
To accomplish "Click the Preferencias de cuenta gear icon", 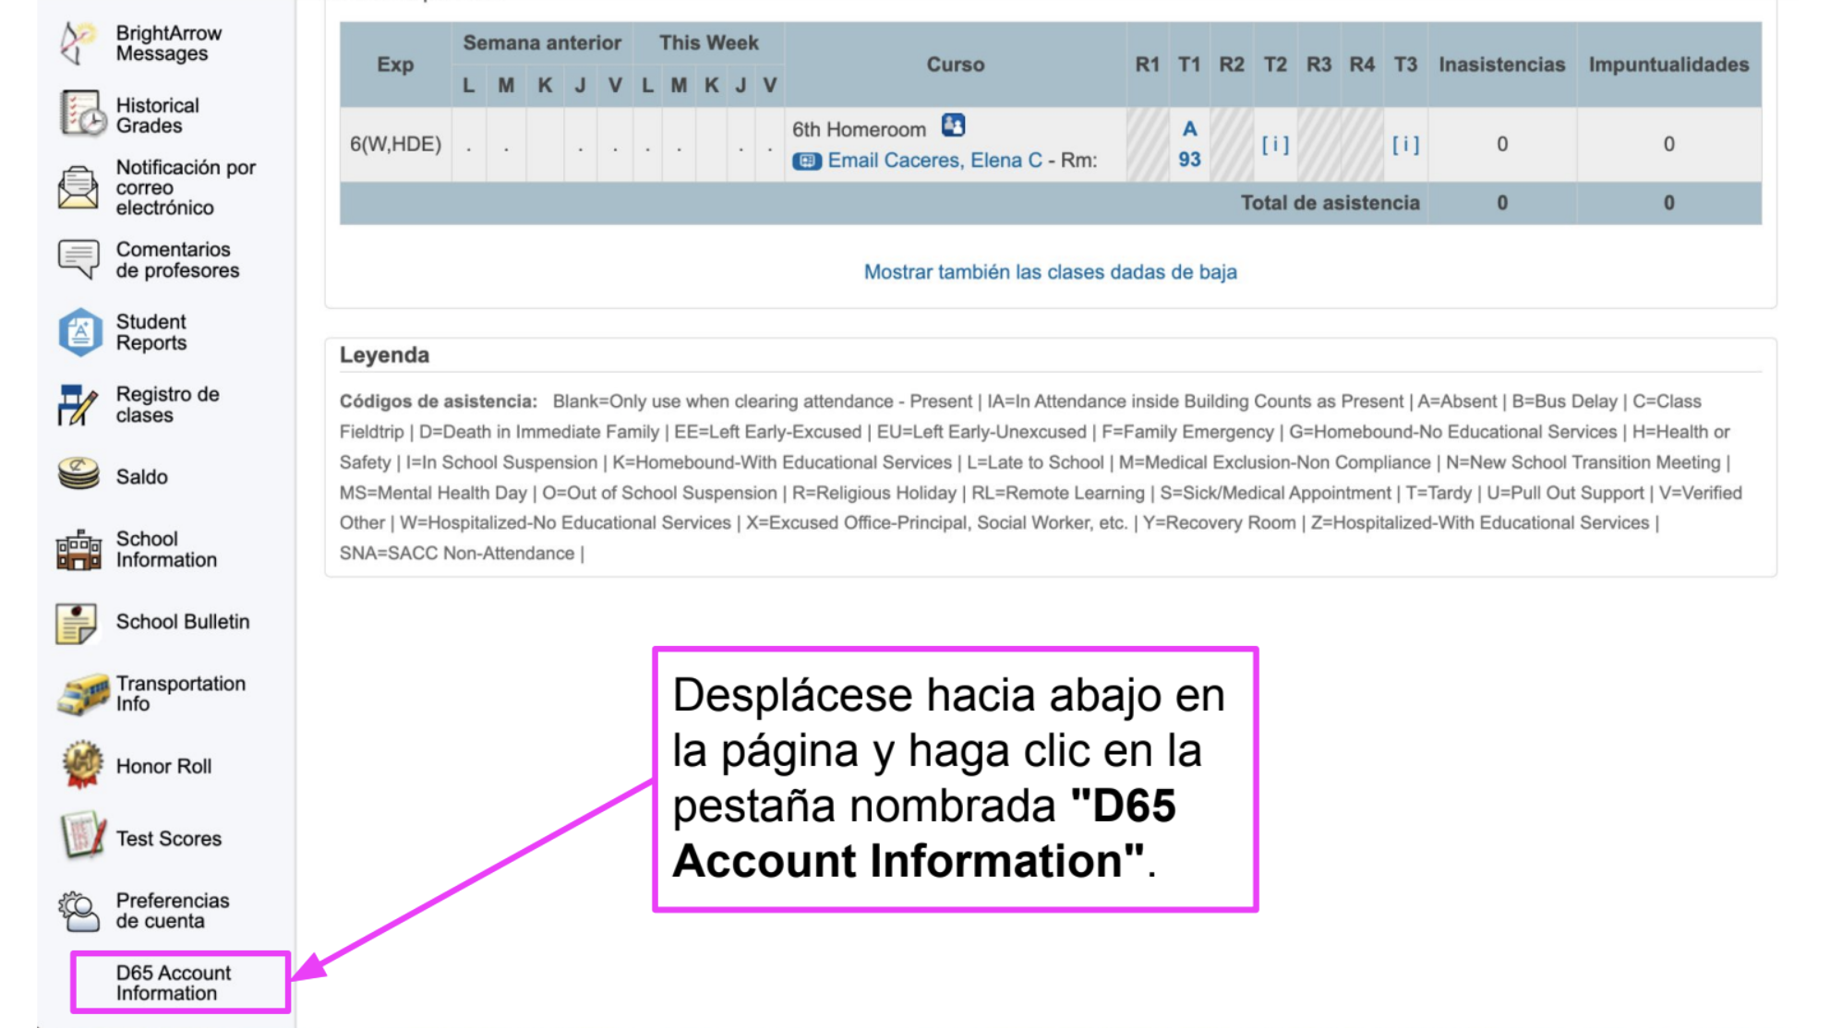I will coord(78,911).
